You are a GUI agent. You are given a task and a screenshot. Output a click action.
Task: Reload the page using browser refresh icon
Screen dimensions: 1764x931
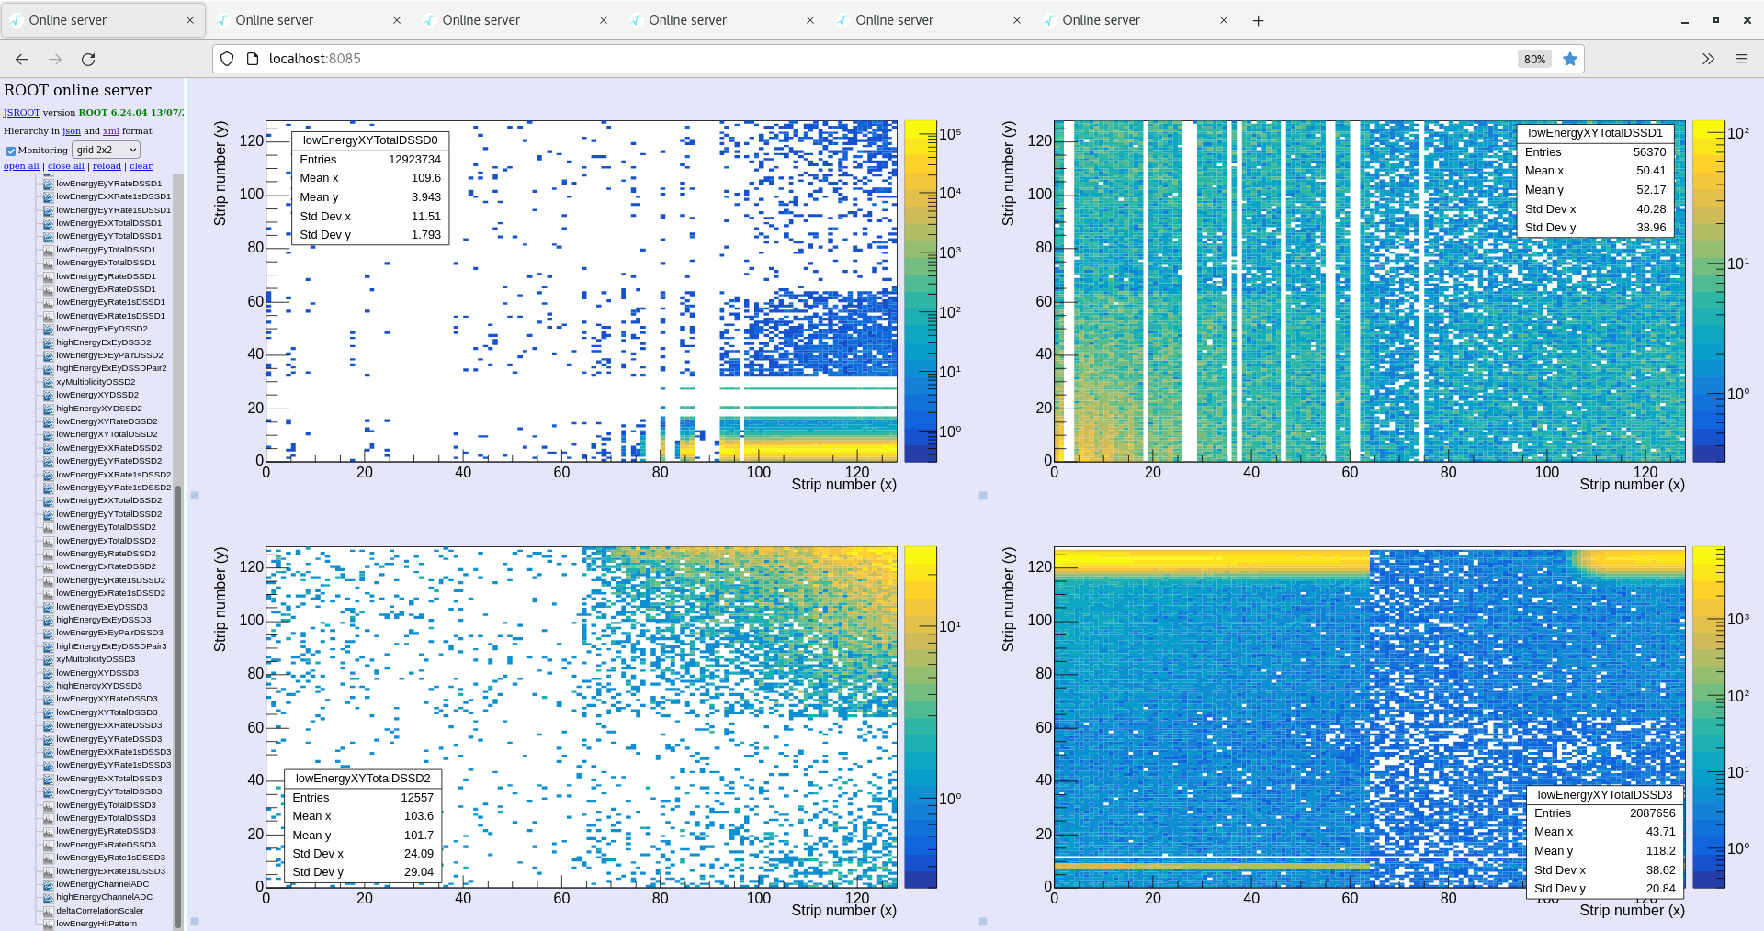88,59
